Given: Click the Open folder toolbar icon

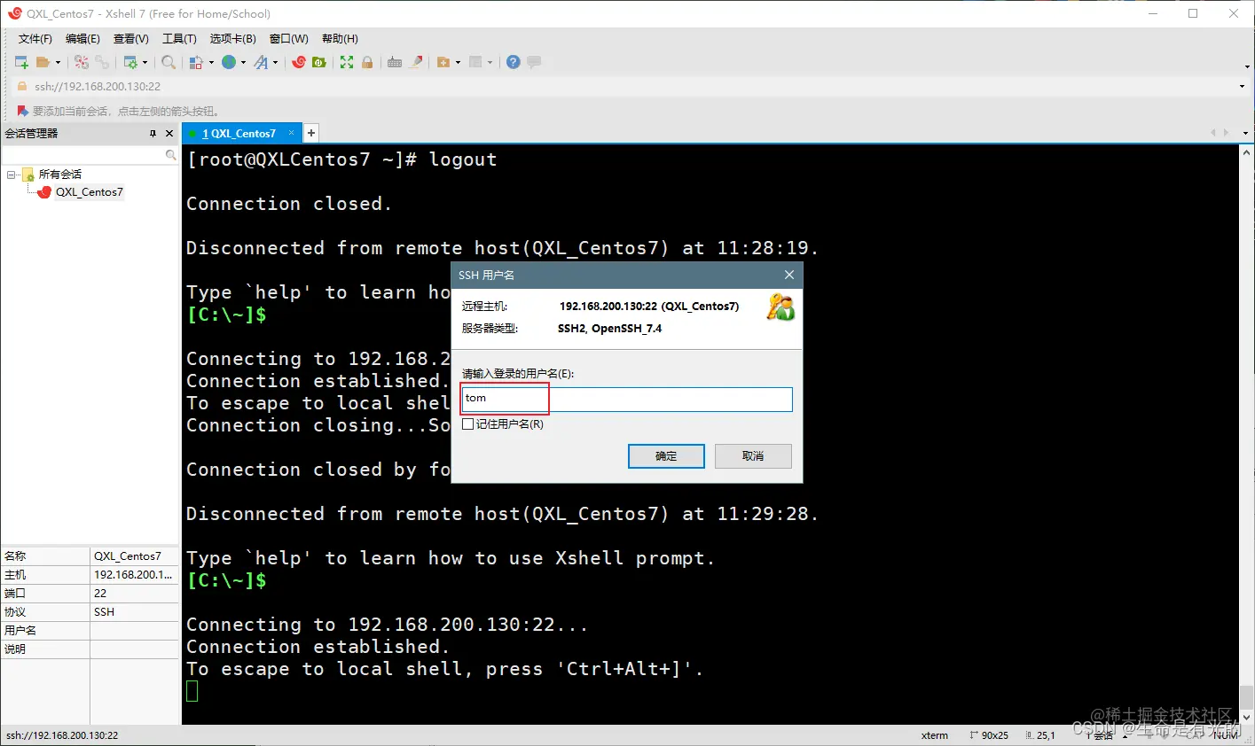Looking at the screenshot, I should pos(43,62).
